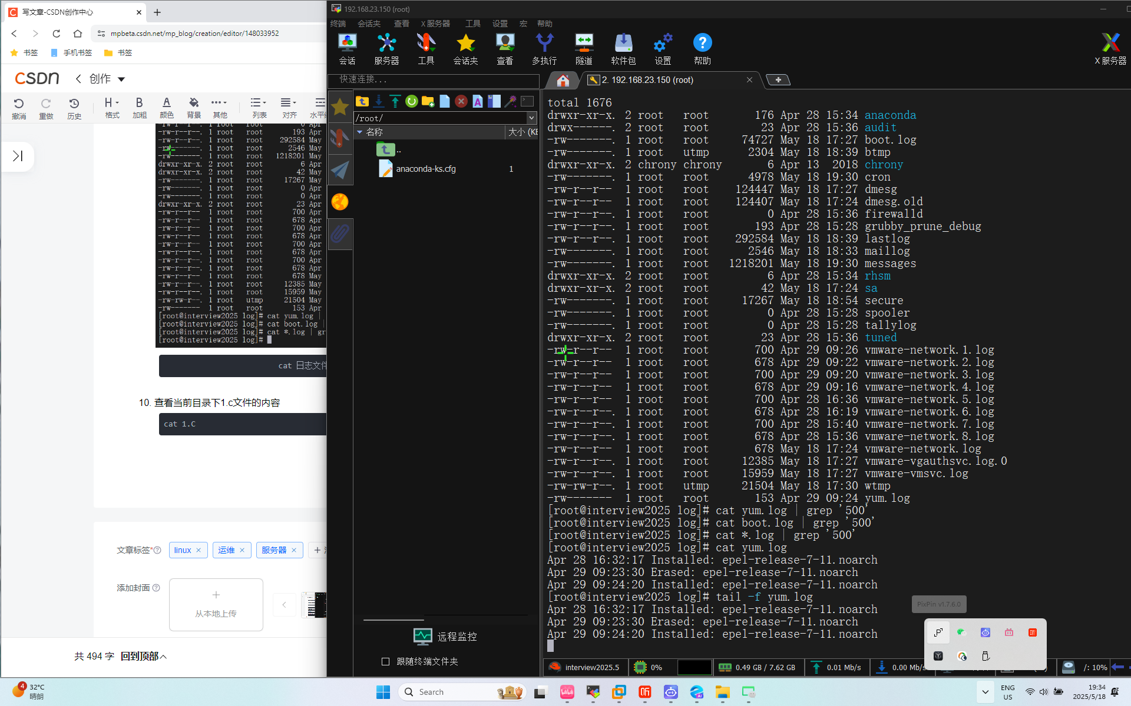Viewport: 1131px width, 706px height.
Task: Click 从本地上传 cover upload box
Action: pyautogui.click(x=216, y=604)
